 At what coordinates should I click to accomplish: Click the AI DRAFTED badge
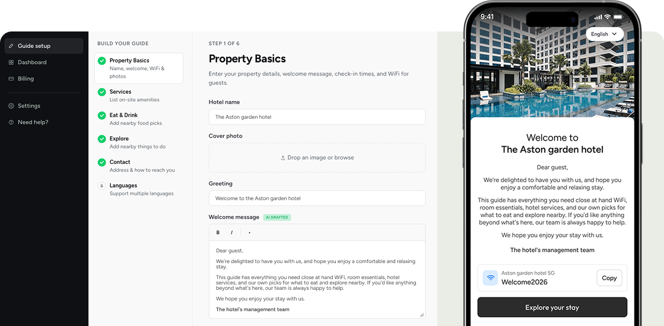point(277,217)
